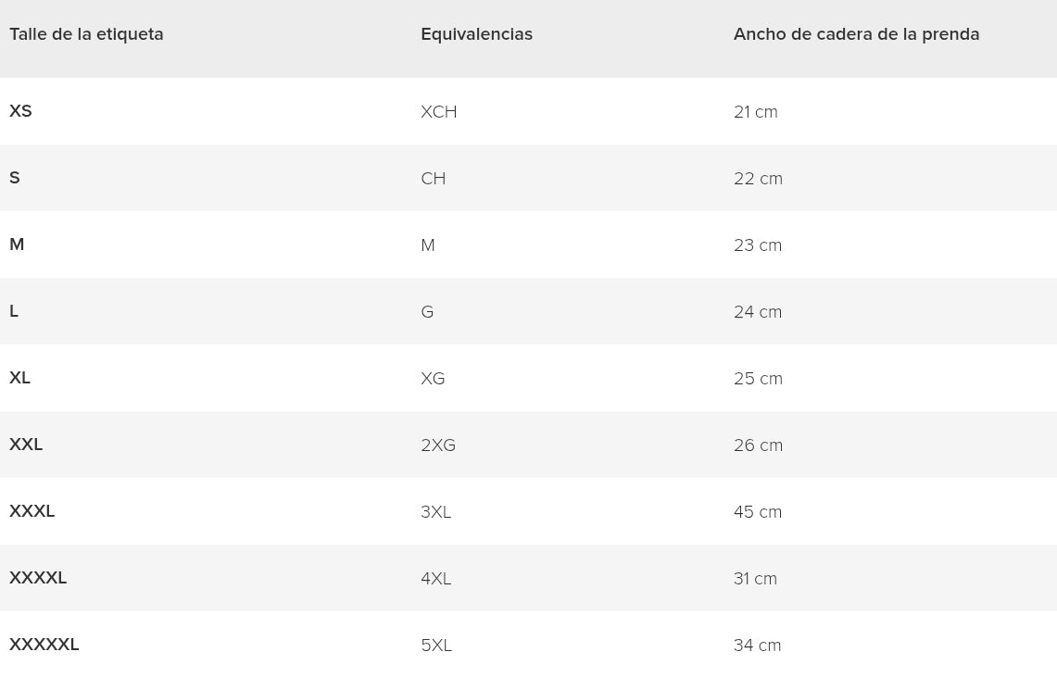Click the 'Talle de la etiqueta' column header
The image size is (1057, 677).
pyautogui.click(x=86, y=34)
